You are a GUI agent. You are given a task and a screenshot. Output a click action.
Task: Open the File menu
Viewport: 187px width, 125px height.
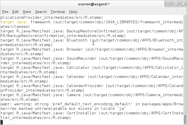click(x=5, y=12)
